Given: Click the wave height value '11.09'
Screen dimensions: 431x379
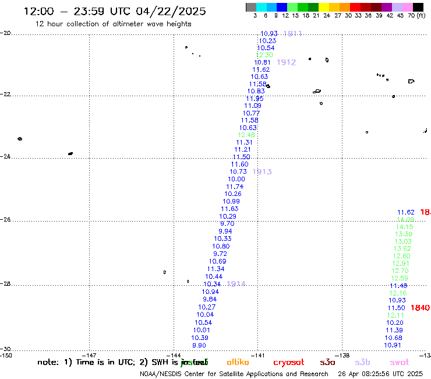Looking at the screenshot, I should (x=253, y=106).
